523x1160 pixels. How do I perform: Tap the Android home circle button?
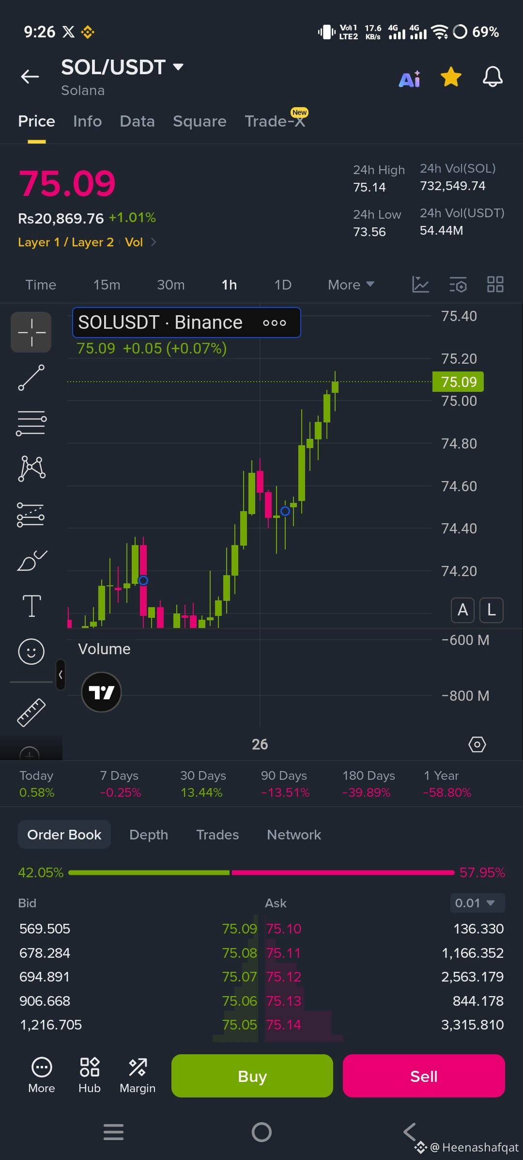[261, 1132]
